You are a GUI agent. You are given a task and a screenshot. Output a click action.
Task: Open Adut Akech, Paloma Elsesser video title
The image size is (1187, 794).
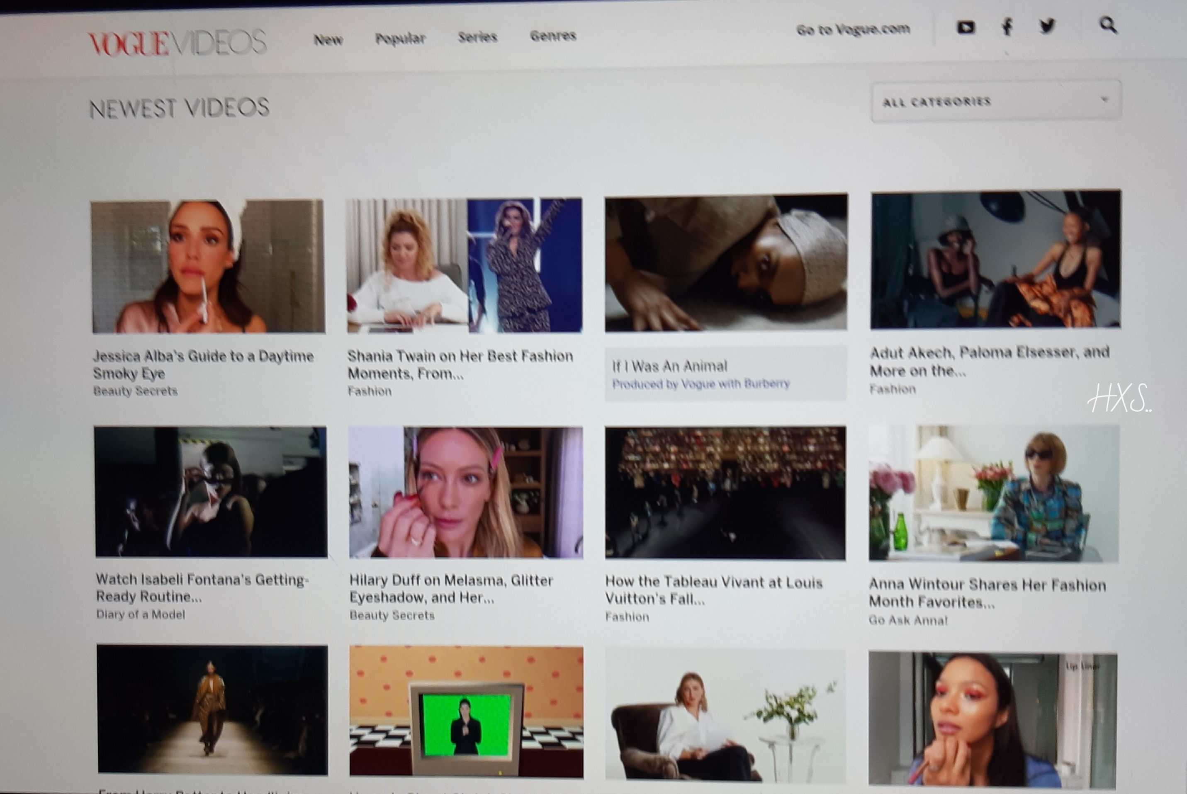tap(989, 361)
